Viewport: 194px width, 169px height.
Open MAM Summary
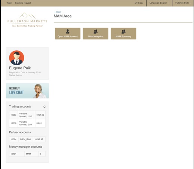[123, 34]
